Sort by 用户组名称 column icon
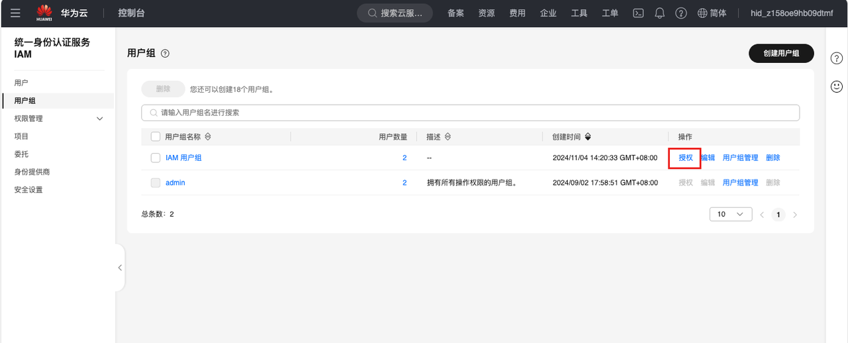The width and height of the screenshot is (848, 343). [207, 137]
